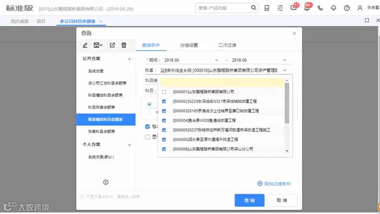Click the user name beside the profile icon

[x=373, y=8]
